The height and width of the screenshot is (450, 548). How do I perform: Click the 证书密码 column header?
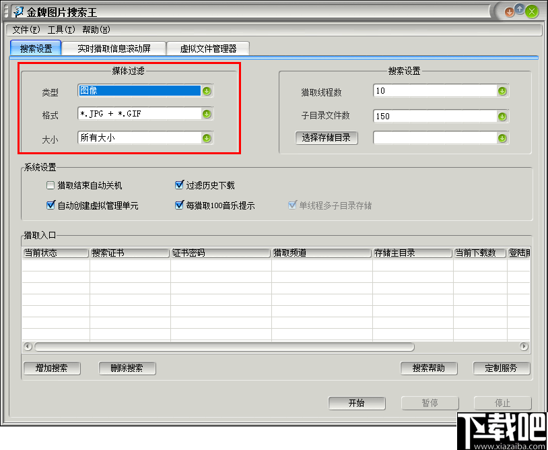point(221,253)
